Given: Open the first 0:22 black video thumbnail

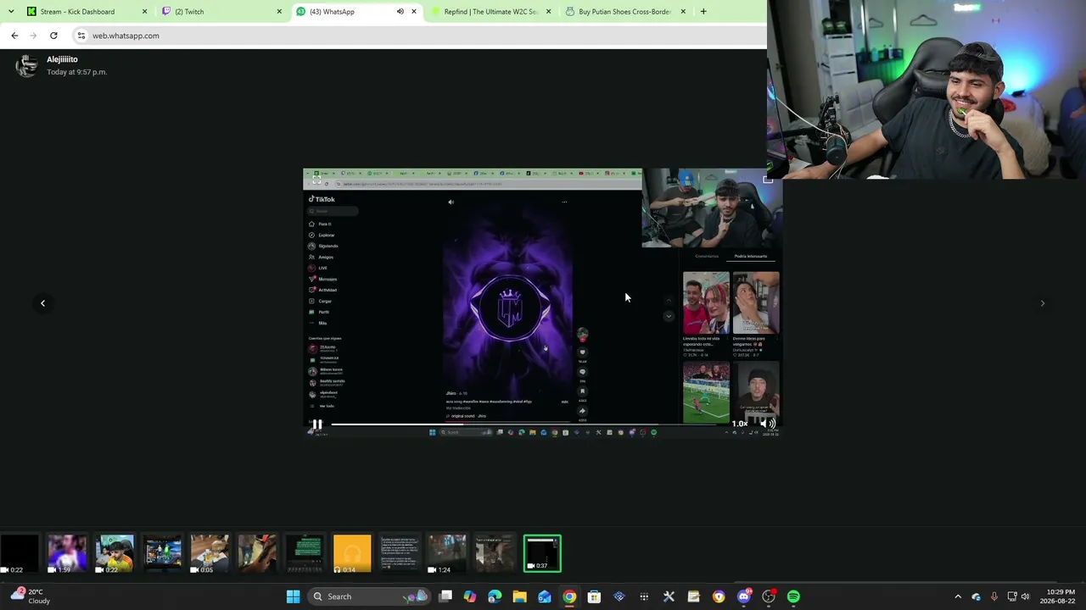Looking at the screenshot, I should [x=20, y=554].
